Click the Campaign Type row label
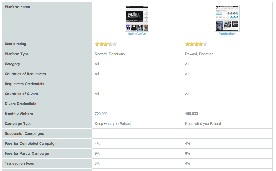The image size is (276, 171). click(18, 124)
